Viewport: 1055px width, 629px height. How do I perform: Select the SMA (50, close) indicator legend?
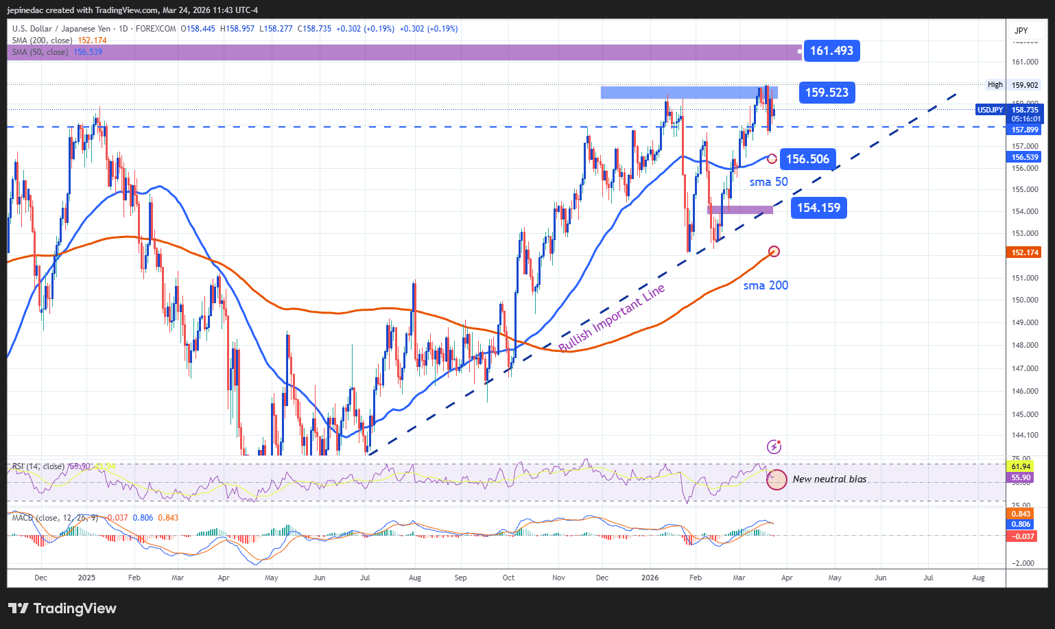tap(40, 52)
